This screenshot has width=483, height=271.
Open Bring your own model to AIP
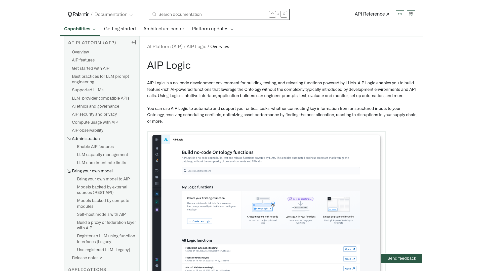[x=103, y=179]
